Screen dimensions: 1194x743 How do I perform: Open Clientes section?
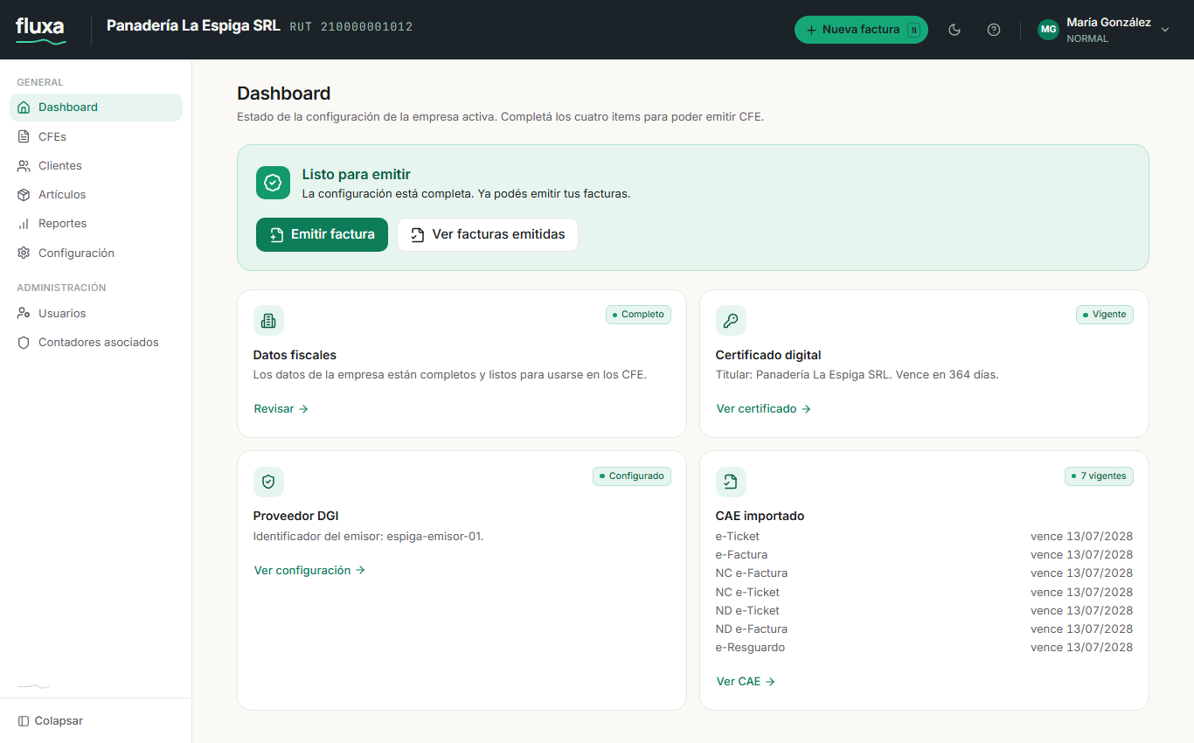click(96, 165)
